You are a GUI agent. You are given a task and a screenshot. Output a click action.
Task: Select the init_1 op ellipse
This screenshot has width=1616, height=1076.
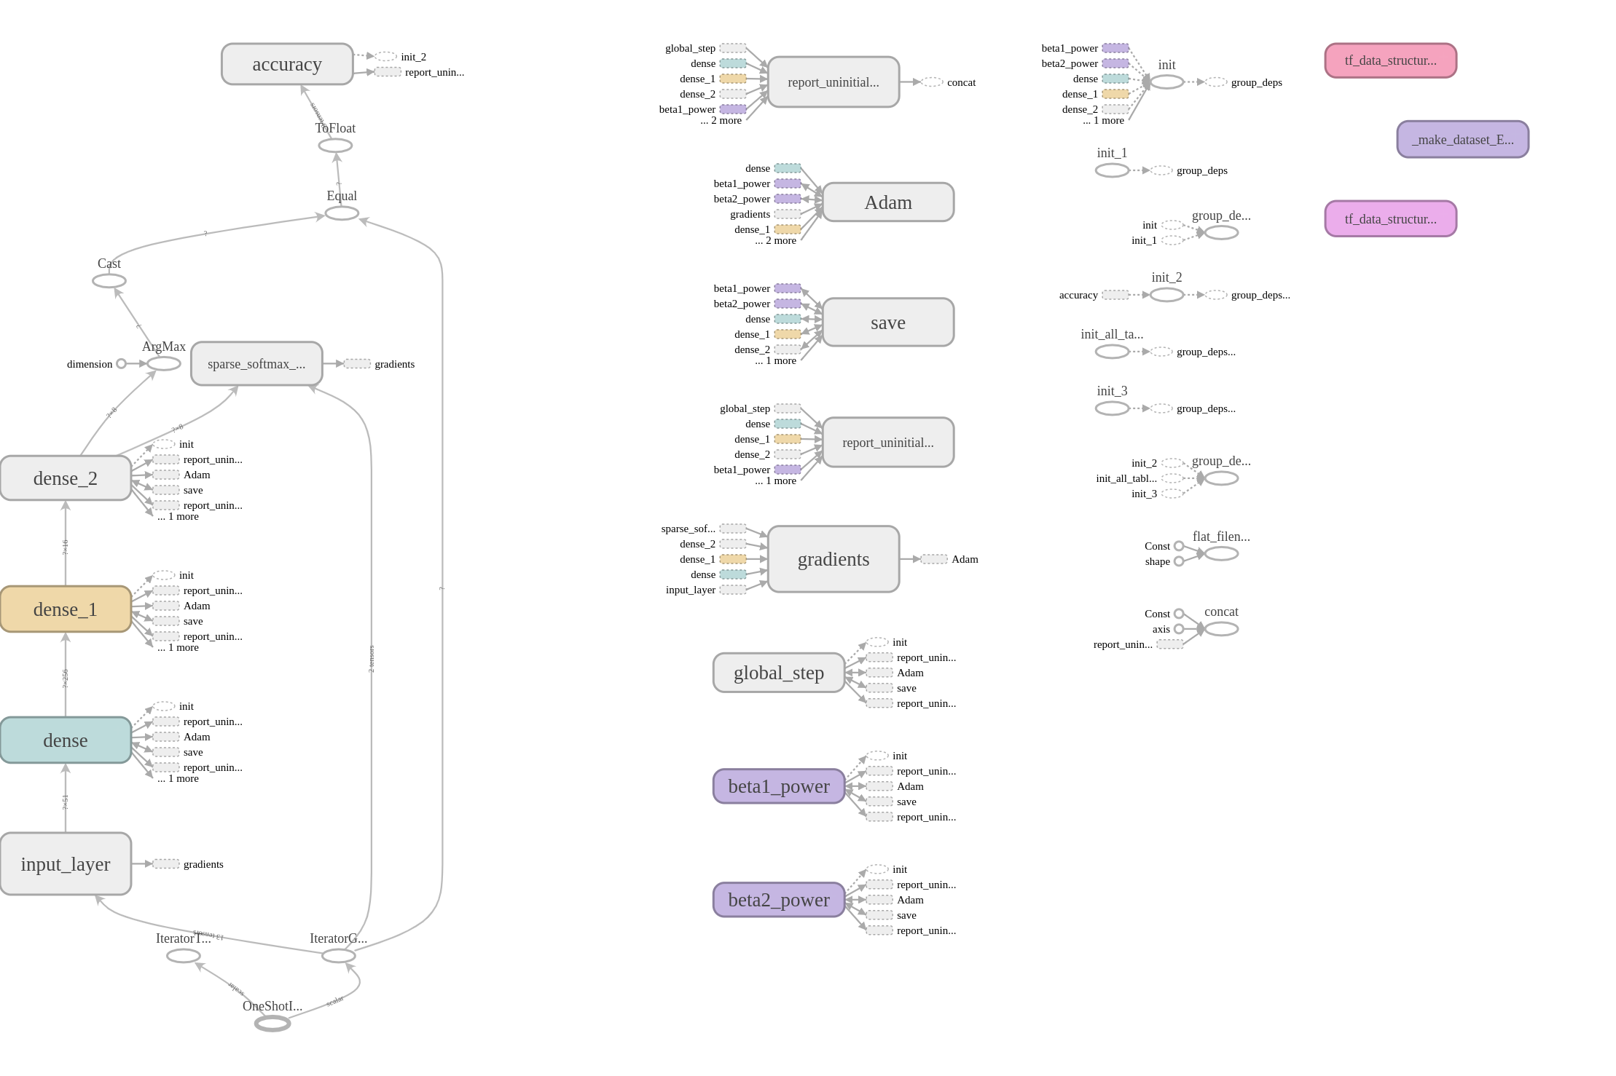1112,170
